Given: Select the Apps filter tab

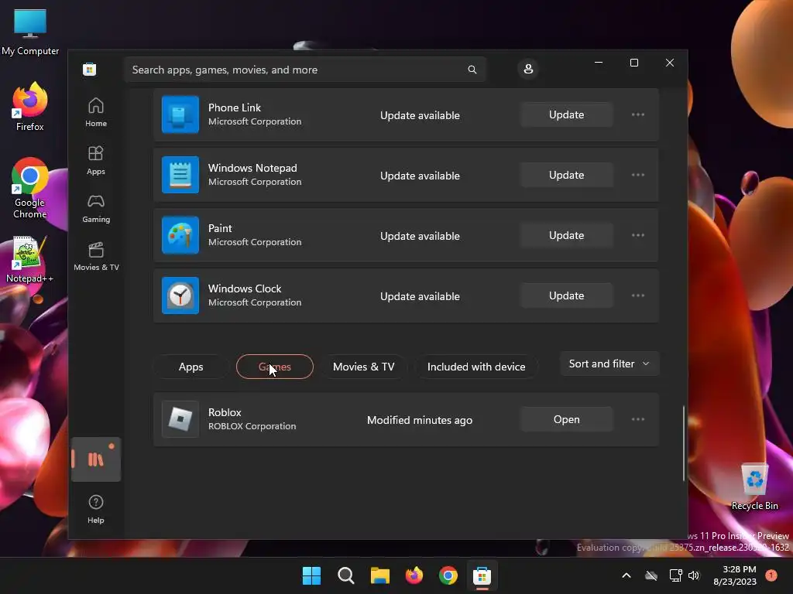Looking at the screenshot, I should tap(191, 367).
